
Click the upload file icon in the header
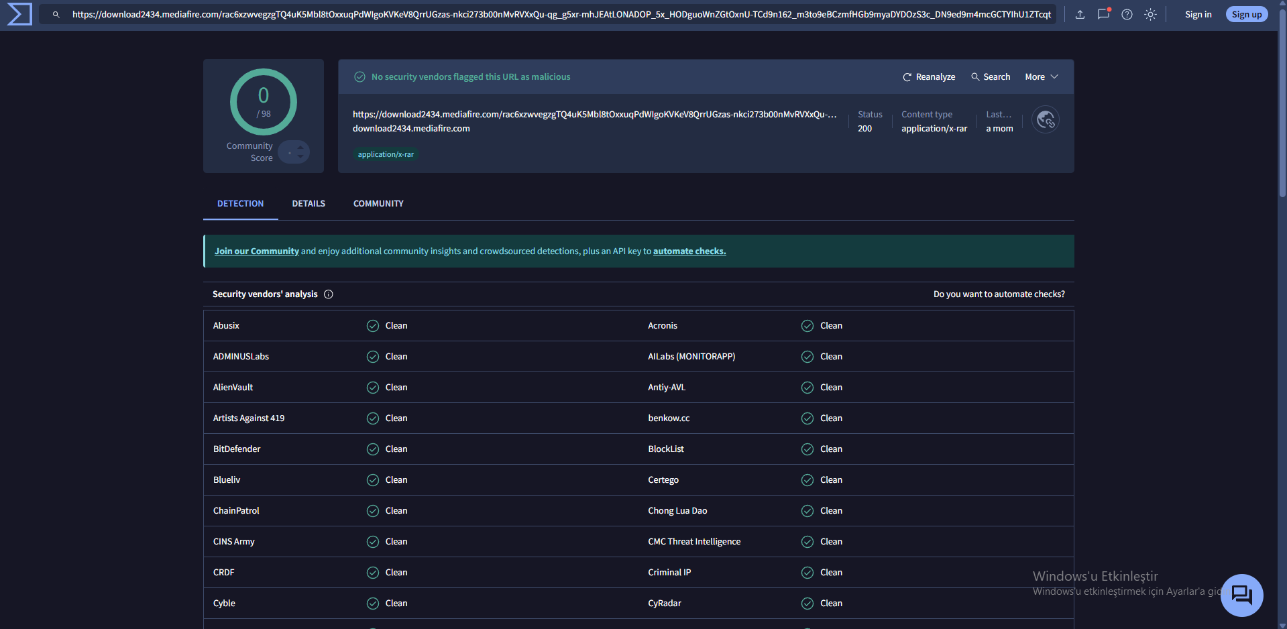click(x=1080, y=14)
